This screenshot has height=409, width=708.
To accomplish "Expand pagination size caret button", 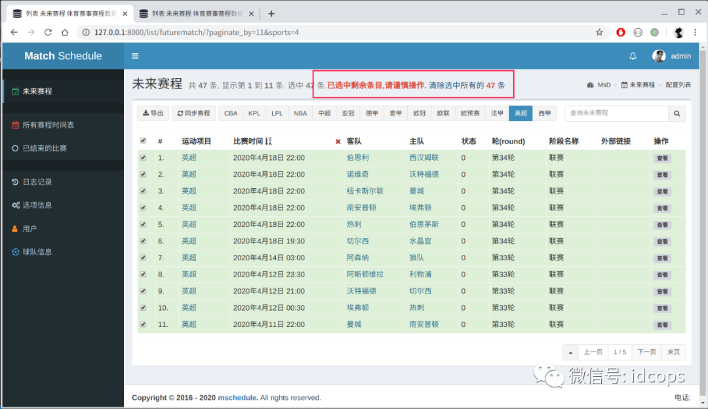I will point(570,352).
